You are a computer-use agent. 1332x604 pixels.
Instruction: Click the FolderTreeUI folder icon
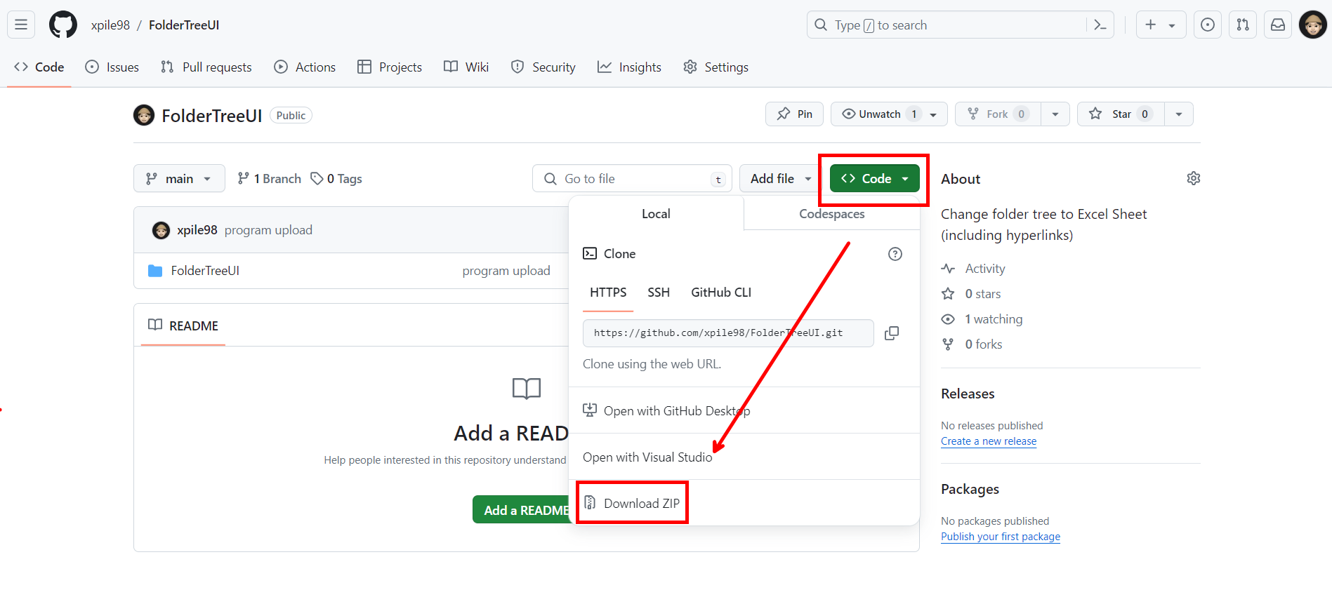pyautogui.click(x=155, y=271)
